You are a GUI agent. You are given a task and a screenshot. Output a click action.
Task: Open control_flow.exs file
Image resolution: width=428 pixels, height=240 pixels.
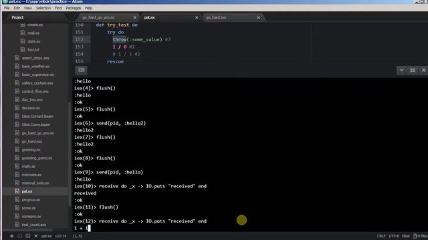(35, 91)
